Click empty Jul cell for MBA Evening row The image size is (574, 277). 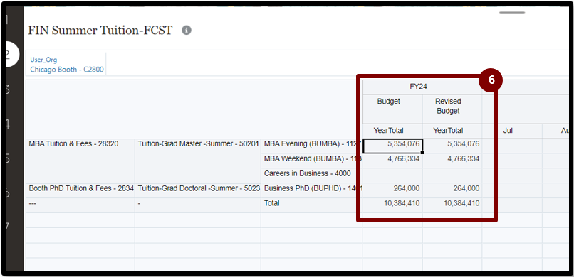pos(512,146)
